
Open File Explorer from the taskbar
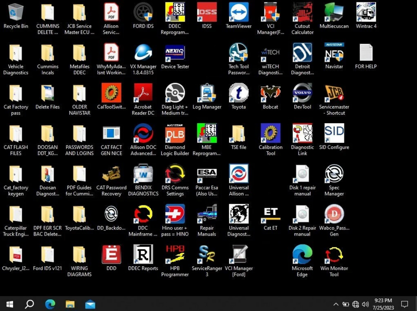[70, 304]
